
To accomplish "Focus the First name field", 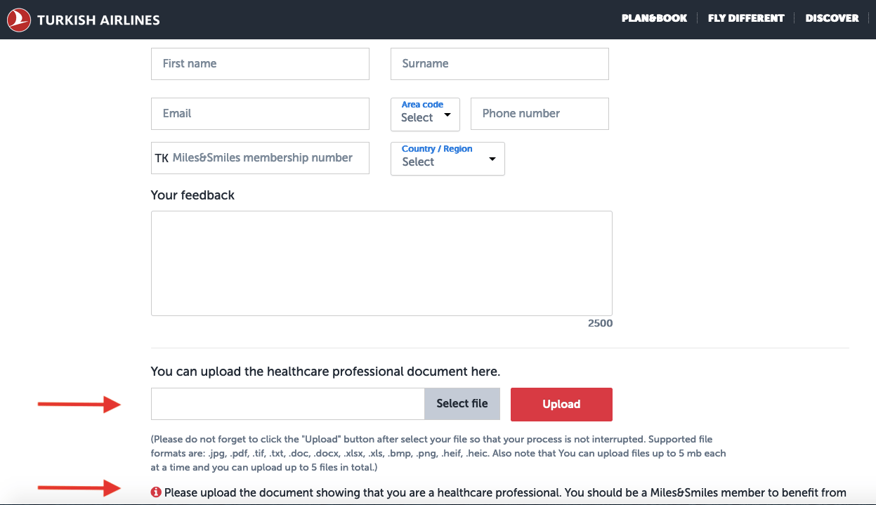I will point(260,64).
